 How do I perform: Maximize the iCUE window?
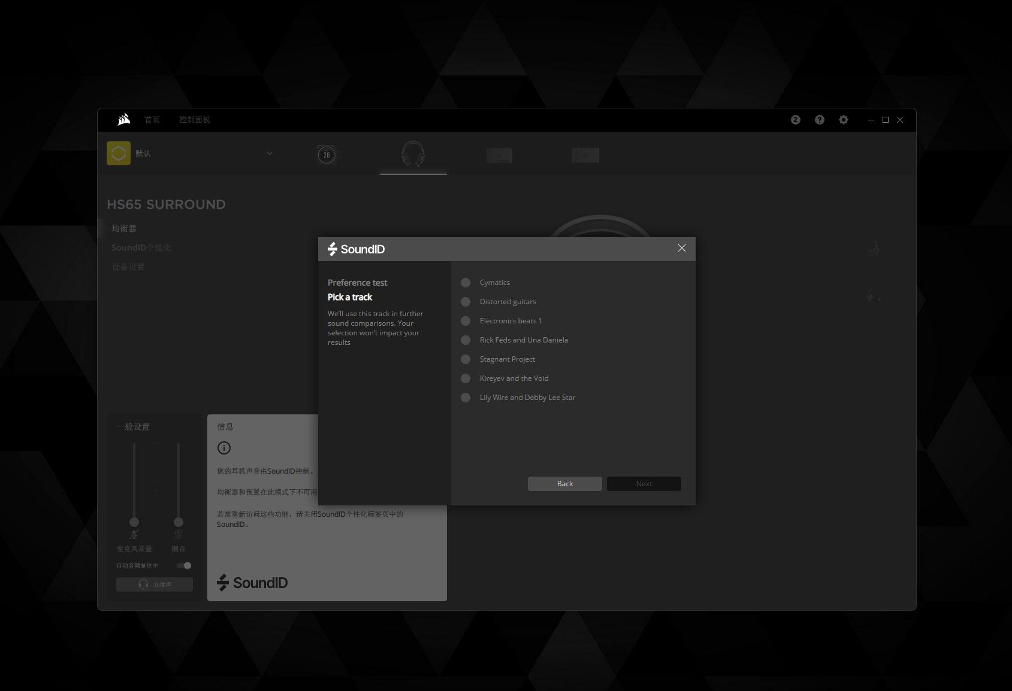pyautogui.click(x=886, y=120)
